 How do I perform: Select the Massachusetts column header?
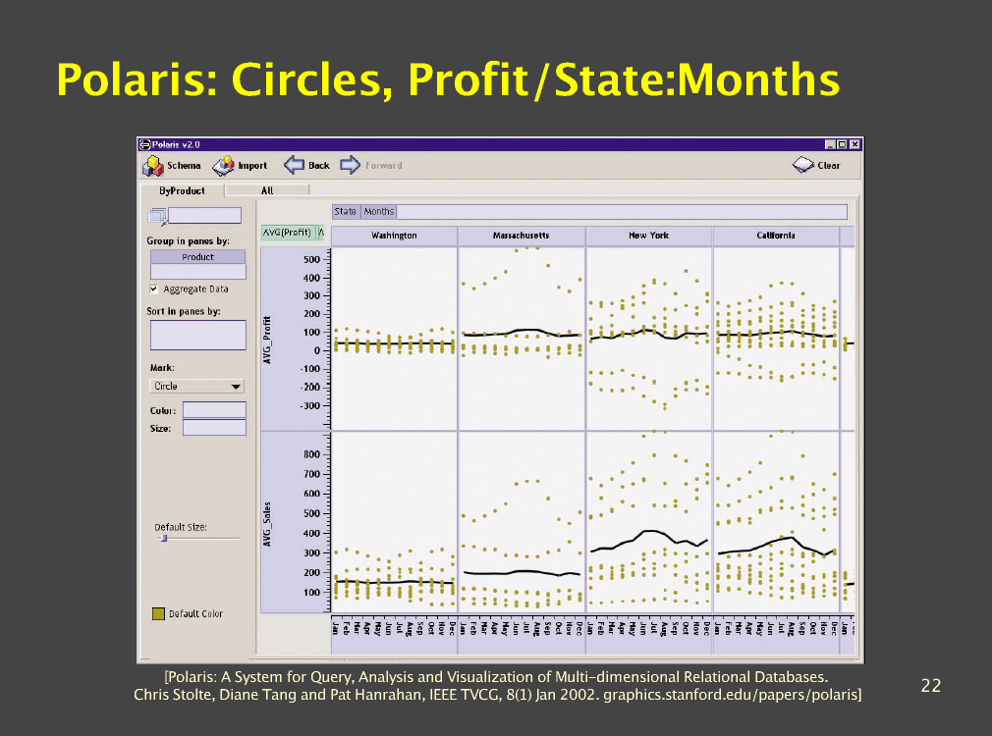[522, 236]
